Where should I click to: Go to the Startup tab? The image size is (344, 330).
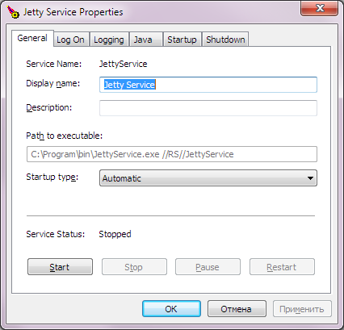pos(182,40)
